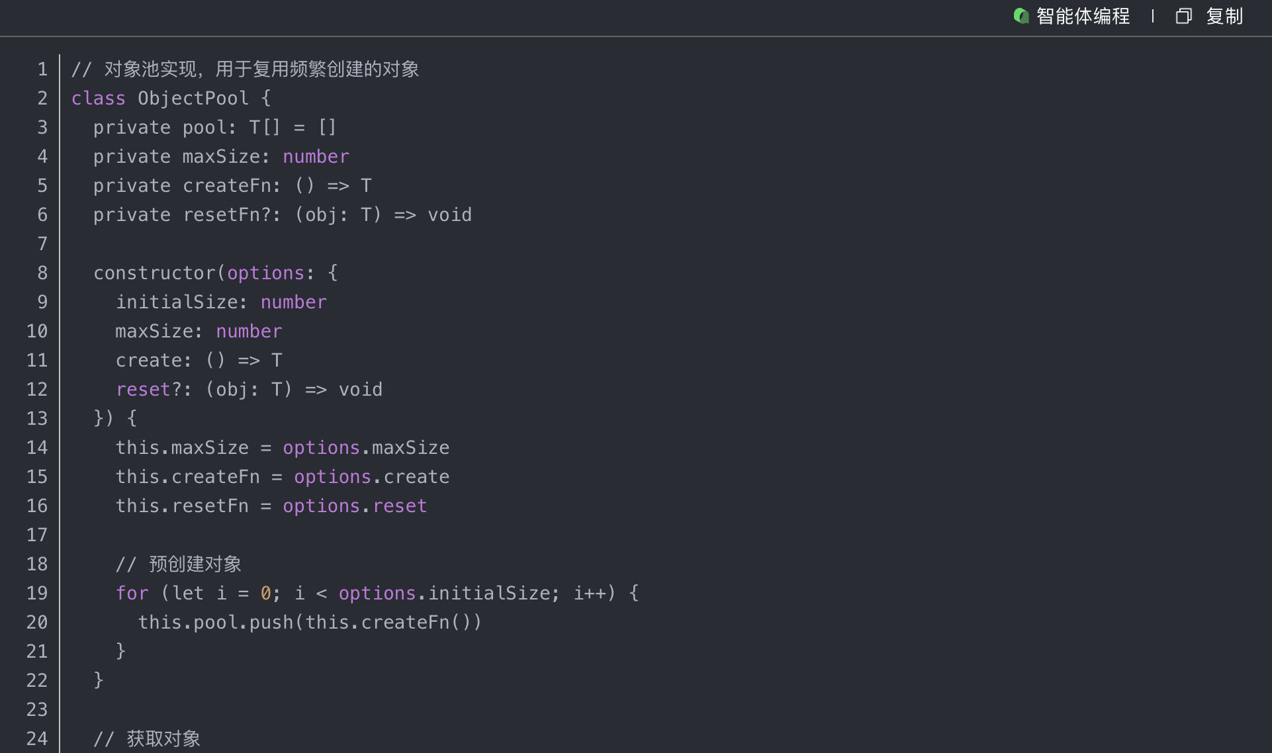The image size is (1272, 753).
Task: Click the 'class' keyword on line 2
Action: tap(98, 99)
